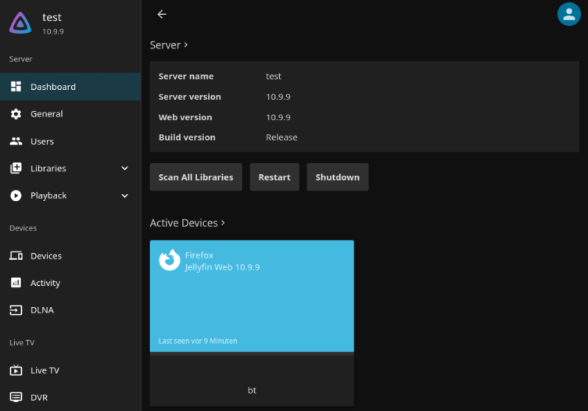Click the Jellyfin logo icon
588x411 pixels.
(x=20, y=22)
